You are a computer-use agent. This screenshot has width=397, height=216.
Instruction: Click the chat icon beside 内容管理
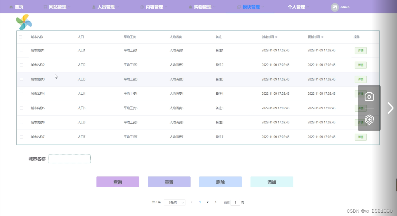[142, 7]
